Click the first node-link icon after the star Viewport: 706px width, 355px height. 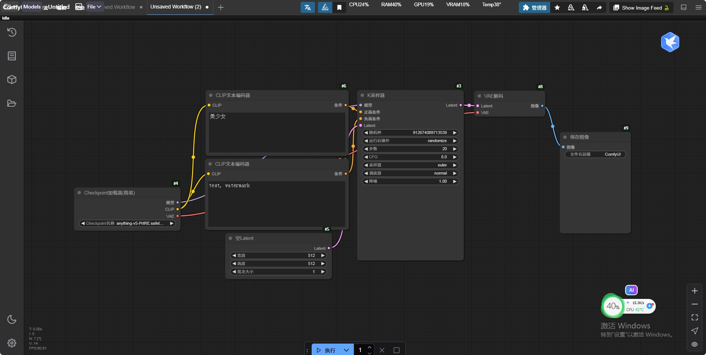point(571,7)
